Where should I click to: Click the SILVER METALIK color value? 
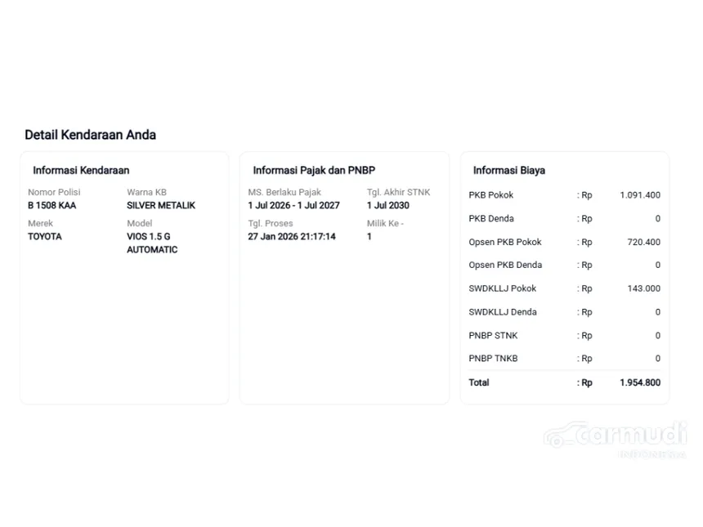161,206
